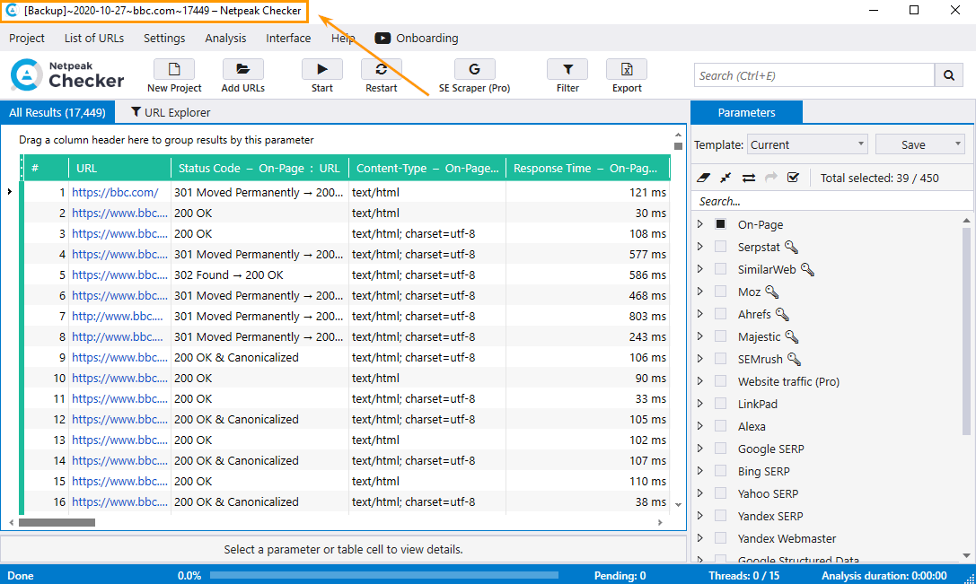Start the analysis with the Start button

coord(321,69)
